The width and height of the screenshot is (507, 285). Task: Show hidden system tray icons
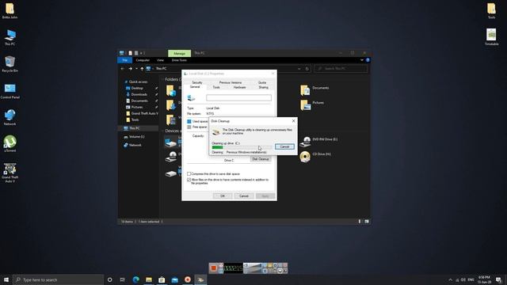tap(450, 279)
